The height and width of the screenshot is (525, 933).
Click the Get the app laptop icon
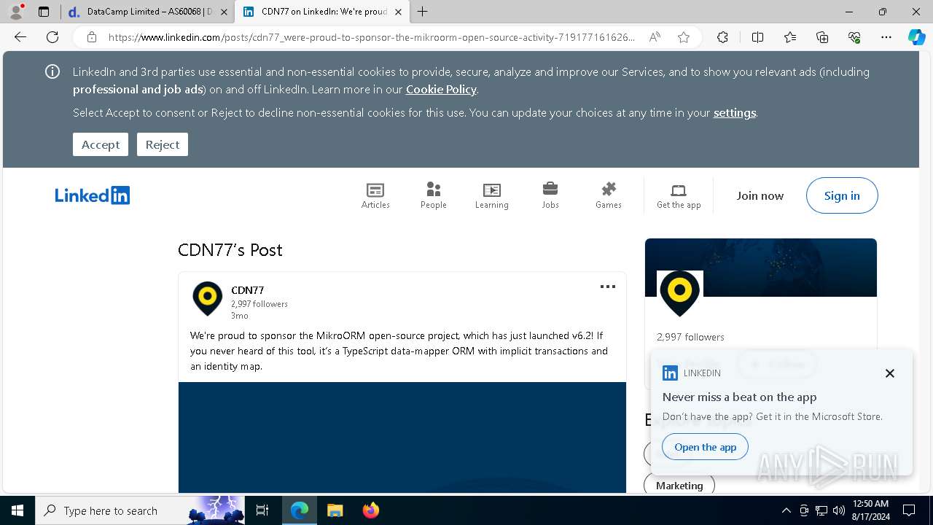coord(679,195)
